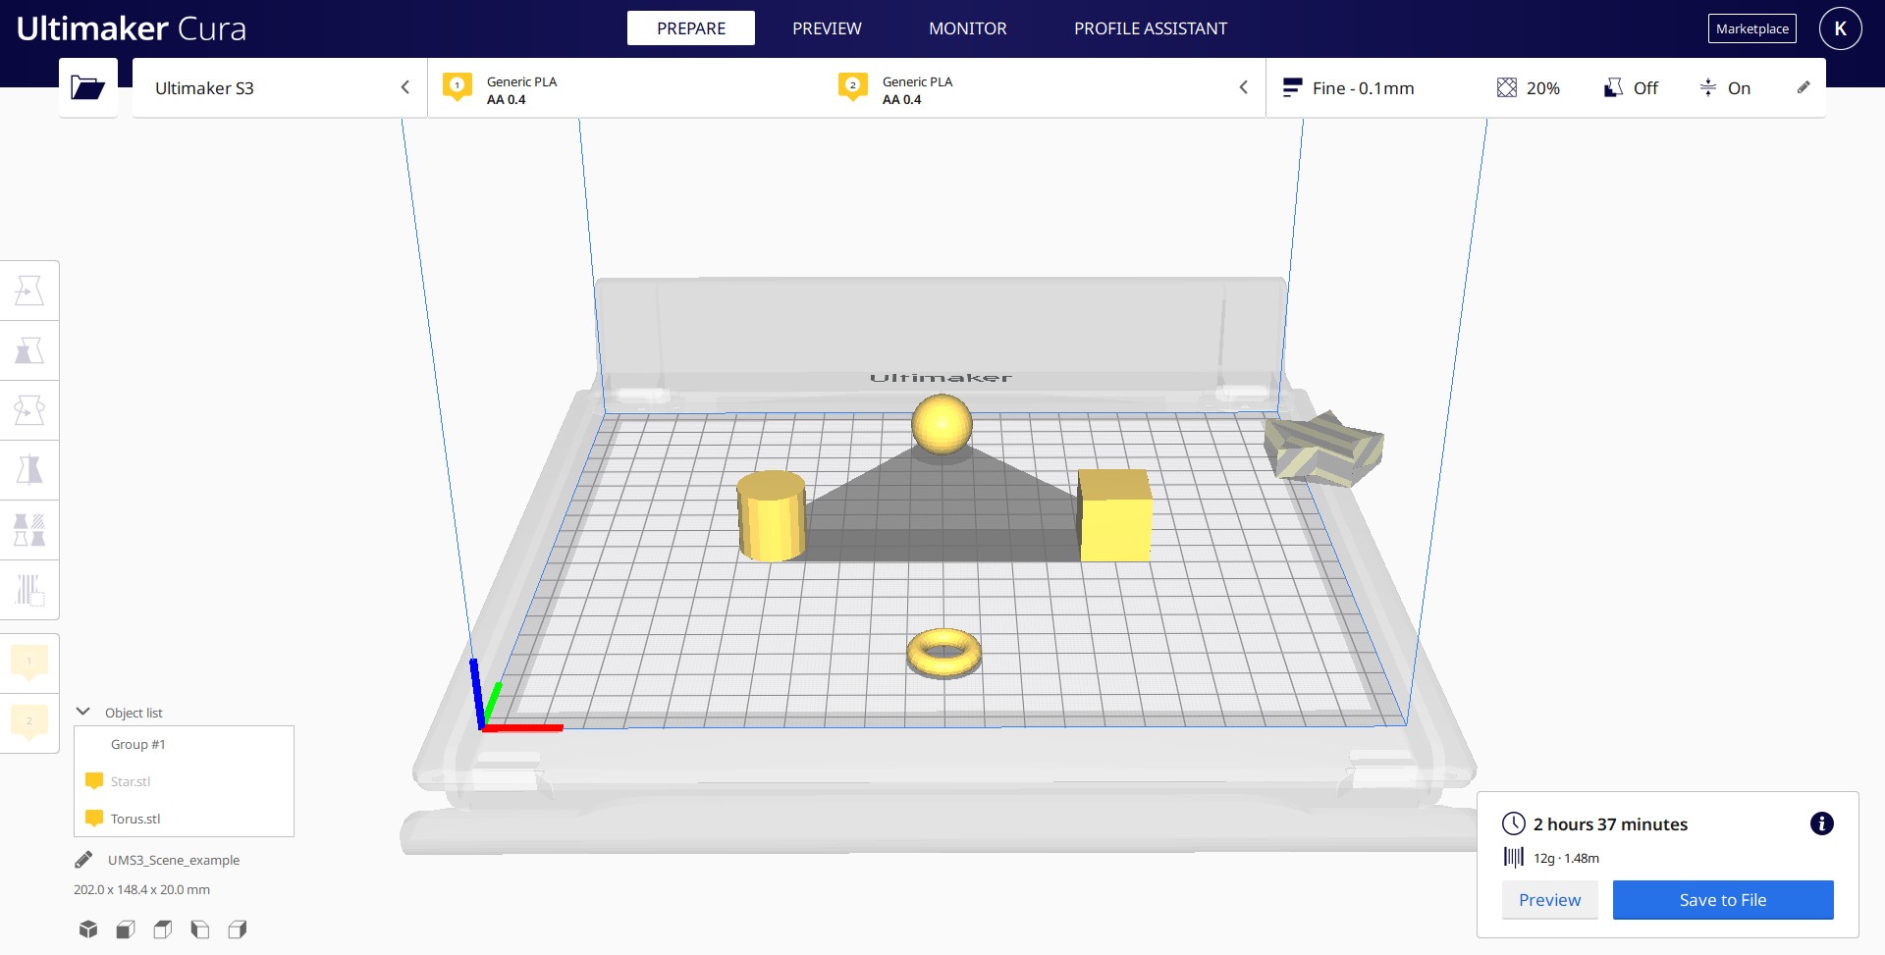Click the 2 hours 37 minutes estimate
This screenshot has height=955, width=1885.
point(1610,824)
